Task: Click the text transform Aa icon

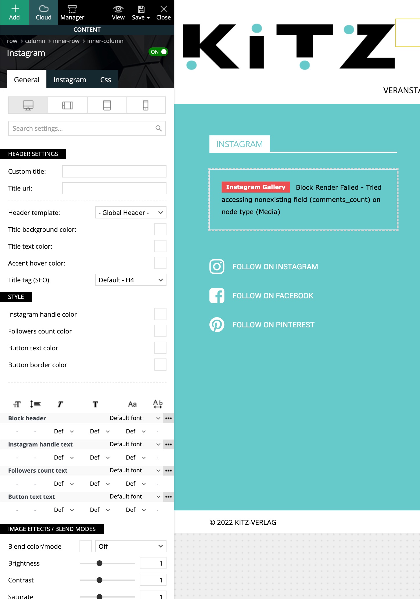Action: click(132, 404)
